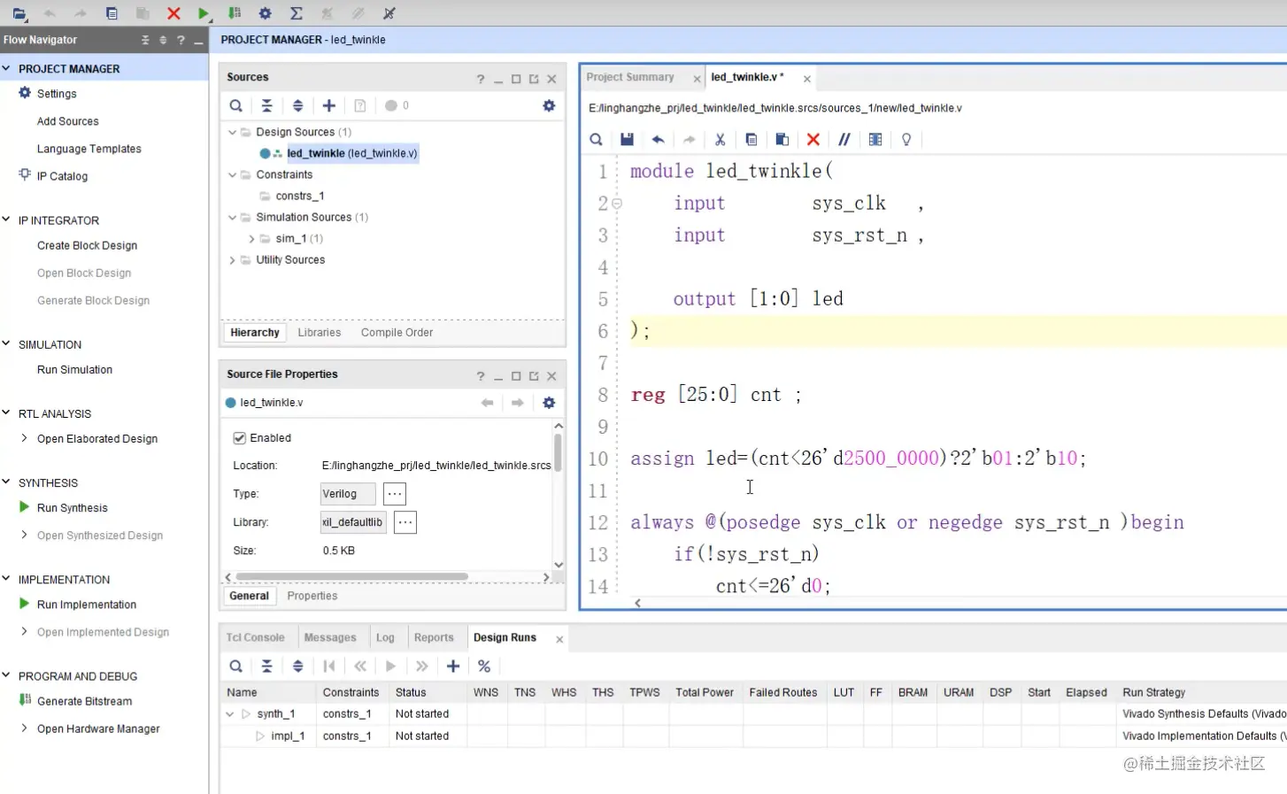Click the Flow Navigator help question mark

pyautogui.click(x=181, y=40)
